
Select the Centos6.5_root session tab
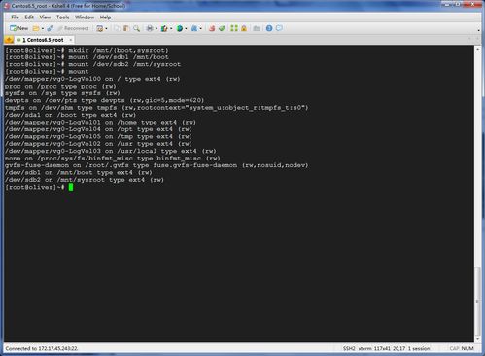pos(43,40)
